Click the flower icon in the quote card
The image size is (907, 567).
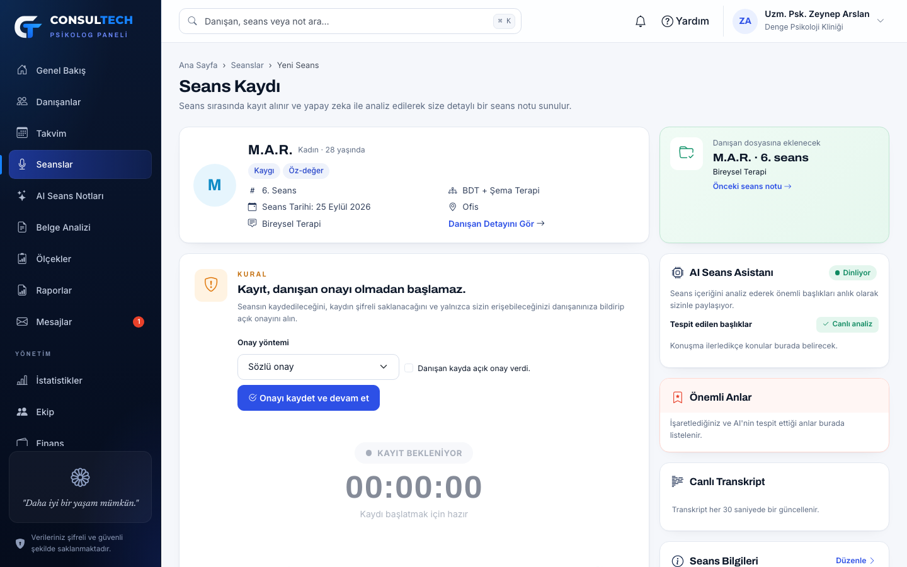tap(80, 478)
